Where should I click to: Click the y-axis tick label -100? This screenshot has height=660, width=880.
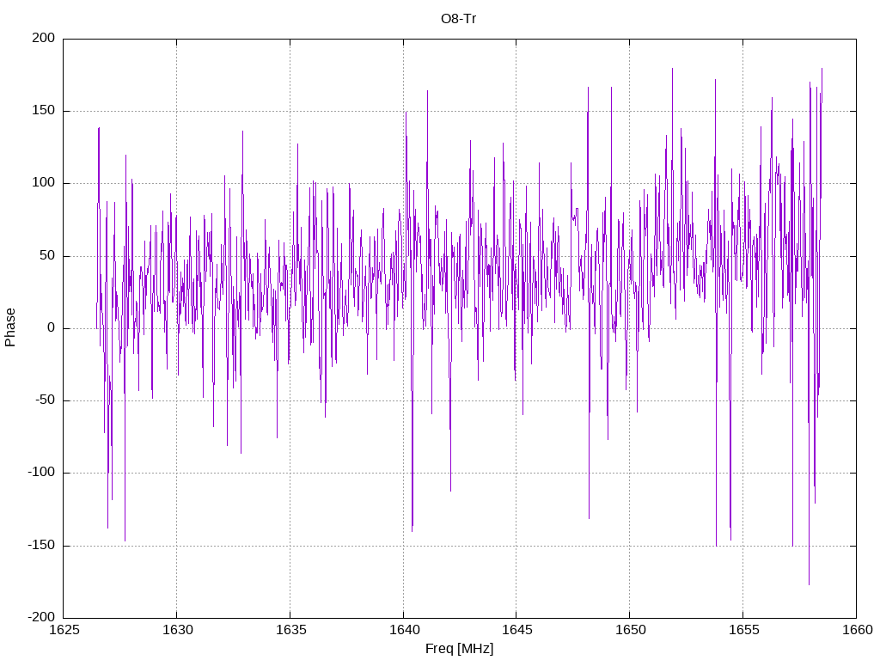(41, 473)
